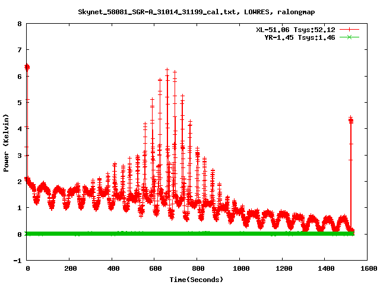Click the y-axis tick label 8
380x285 pixels.
(x=20, y=24)
